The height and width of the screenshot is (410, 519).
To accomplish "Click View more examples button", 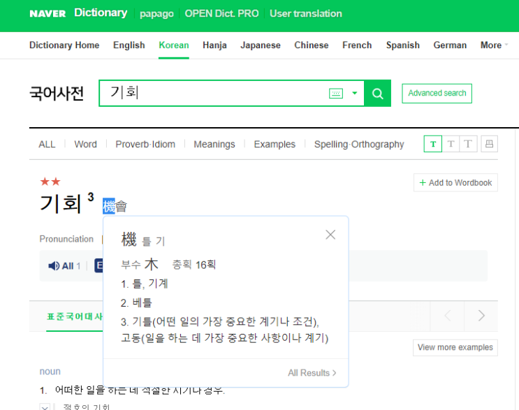I will [455, 347].
